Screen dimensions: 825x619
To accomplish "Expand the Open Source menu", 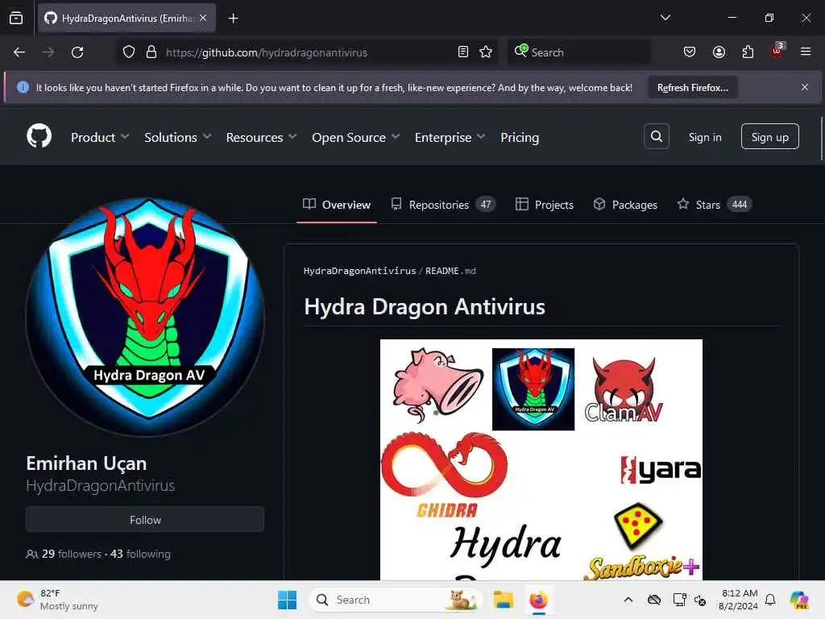I will click(355, 137).
